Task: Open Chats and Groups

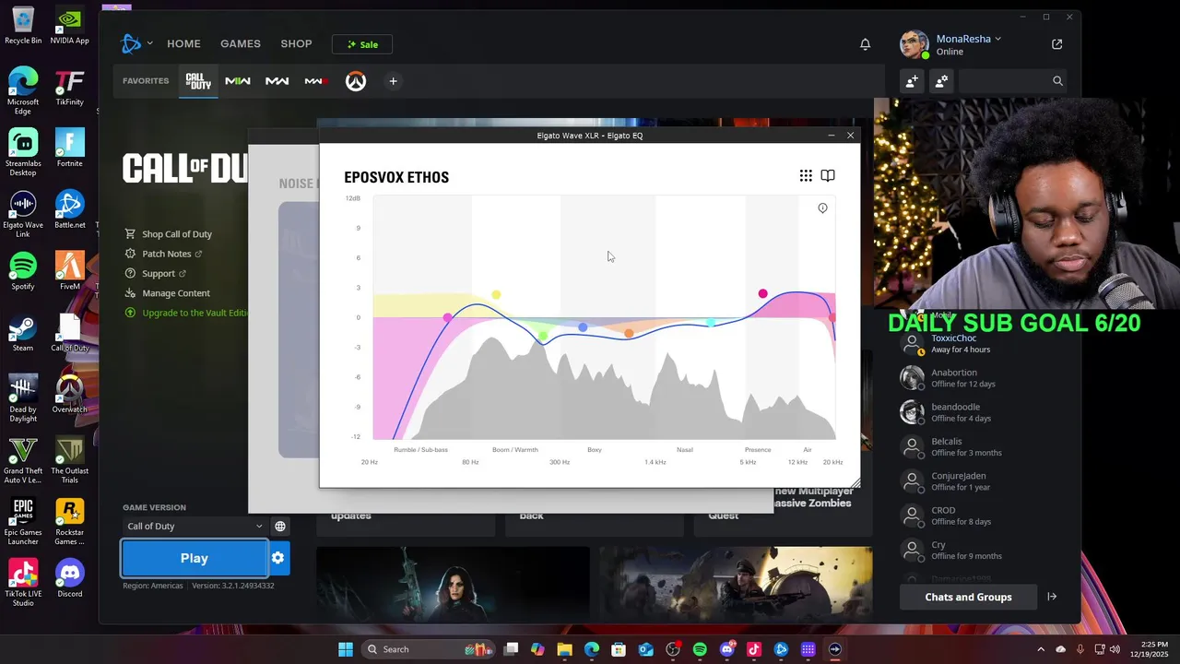Action: 968,597
